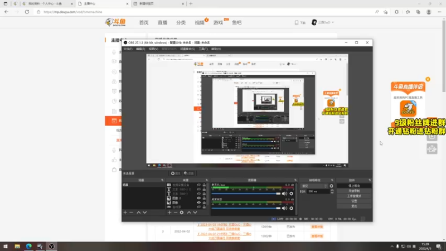Open source properties gear below Sources list
This screenshot has height=251, width=446.
pos(182,213)
